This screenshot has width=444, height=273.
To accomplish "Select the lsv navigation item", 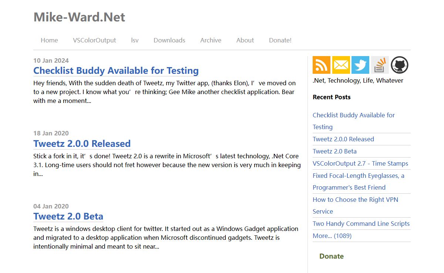I will click(x=135, y=40).
